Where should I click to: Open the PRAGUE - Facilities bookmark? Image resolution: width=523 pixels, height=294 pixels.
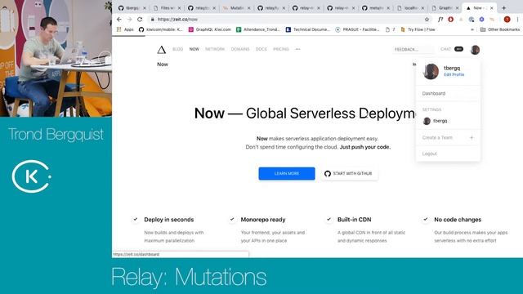pos(358,29)
